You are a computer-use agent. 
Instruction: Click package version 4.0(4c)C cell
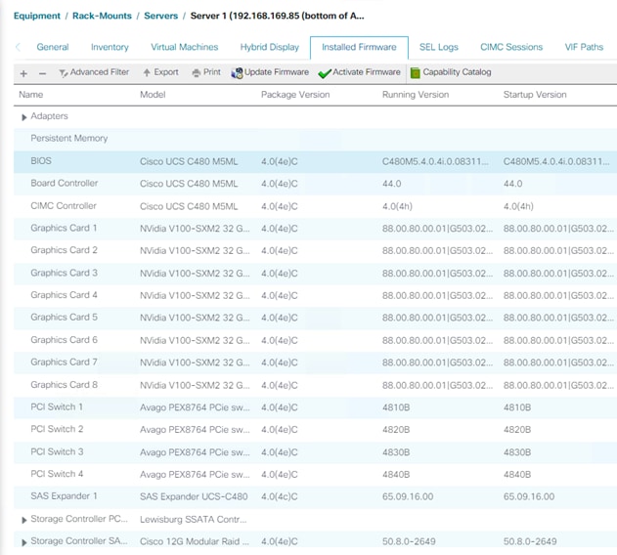280,496
